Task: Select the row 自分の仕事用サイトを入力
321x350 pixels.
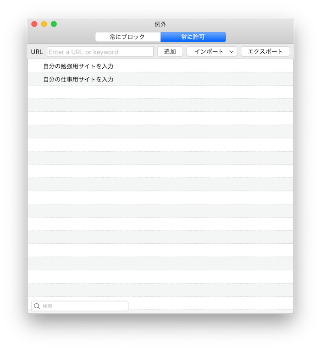Action: (160, 79)
